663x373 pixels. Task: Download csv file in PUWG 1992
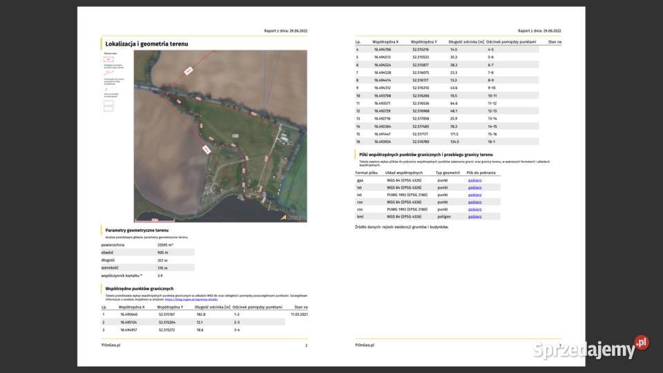(x=474, y=209)
